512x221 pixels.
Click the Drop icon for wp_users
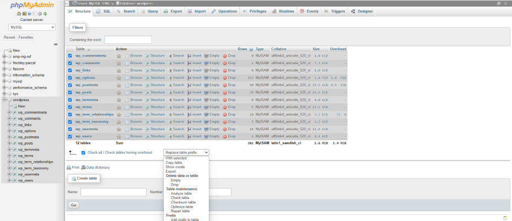pos(225,136)
